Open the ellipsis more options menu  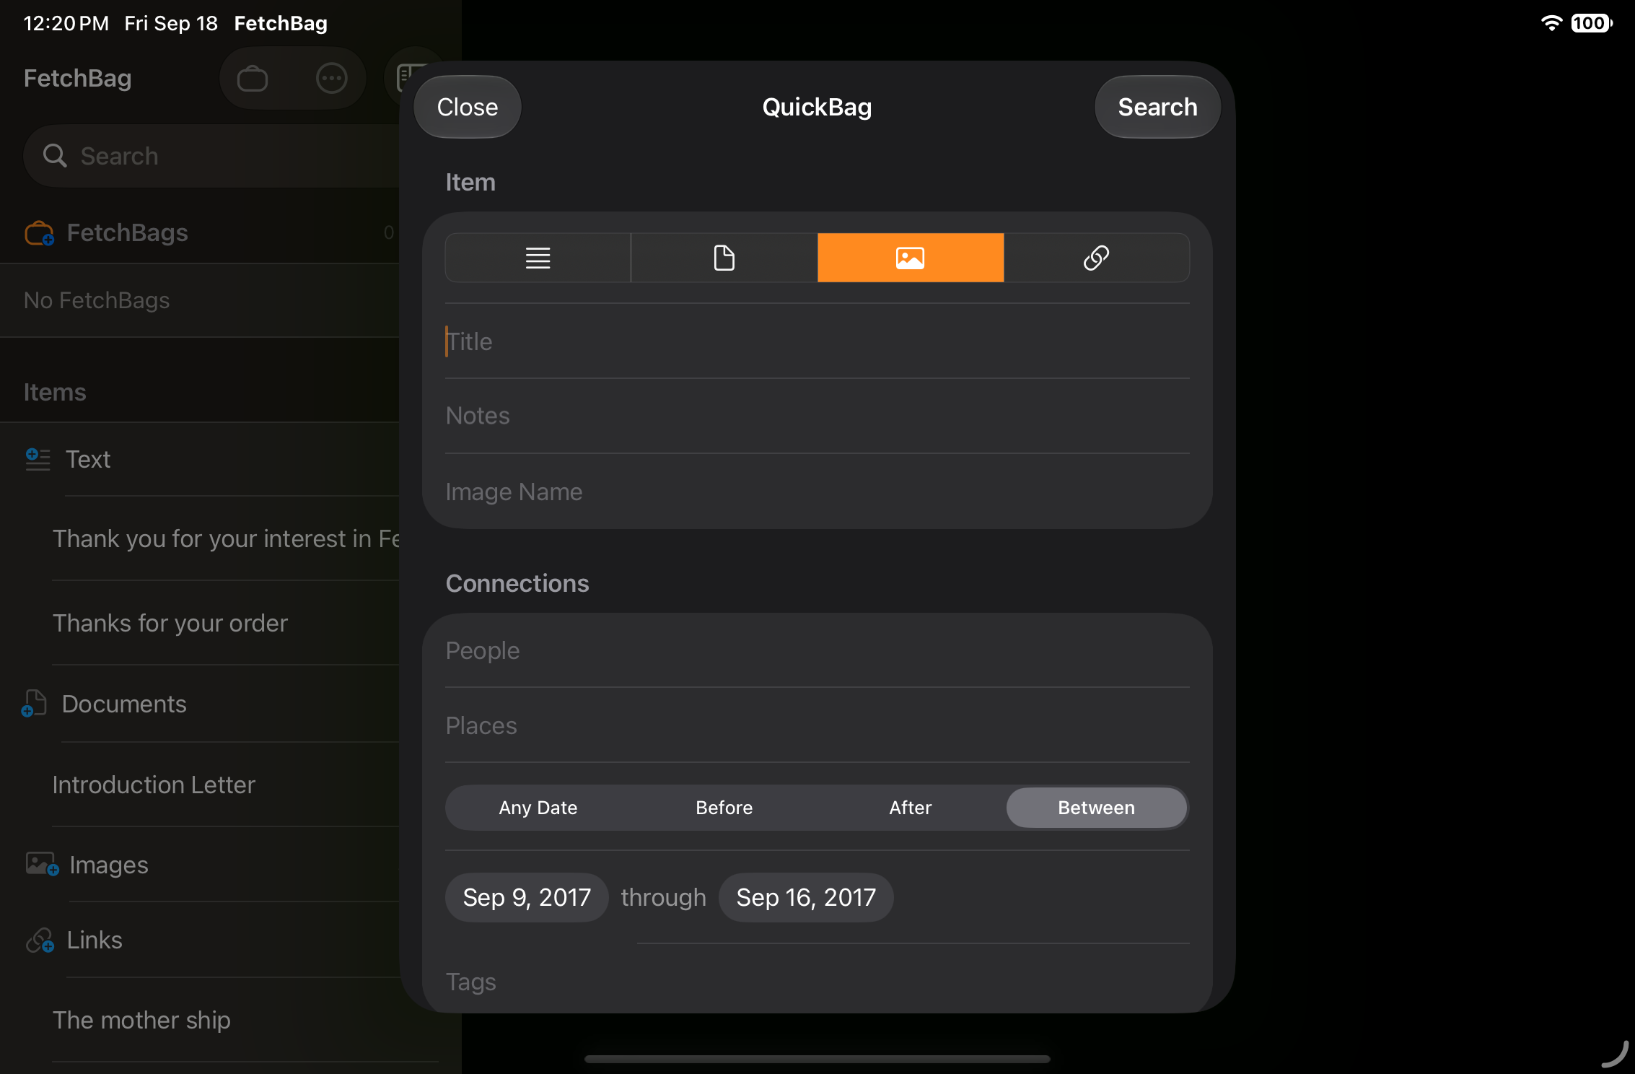point(332,78)
